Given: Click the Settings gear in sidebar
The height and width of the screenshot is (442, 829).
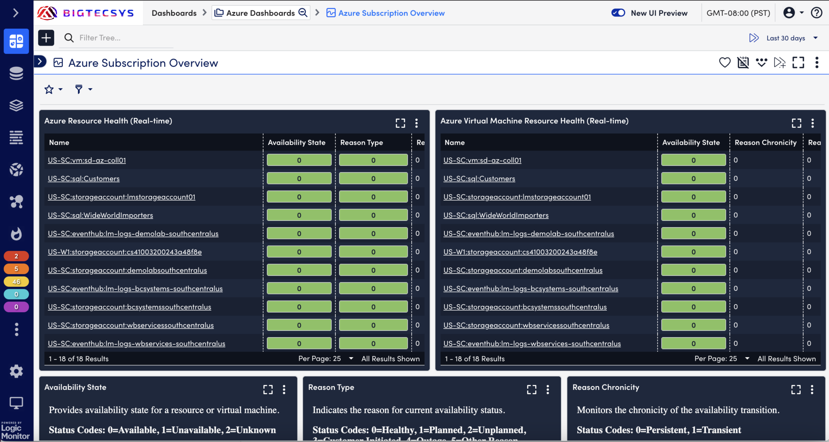Looking at the screenshot, I should tap(16, 371).
